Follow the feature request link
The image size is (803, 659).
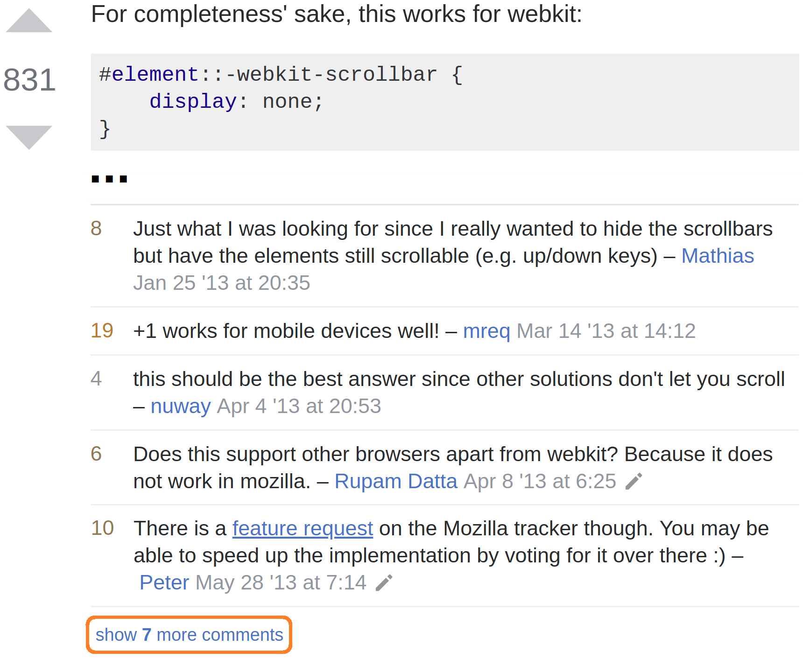pos(303,528)
